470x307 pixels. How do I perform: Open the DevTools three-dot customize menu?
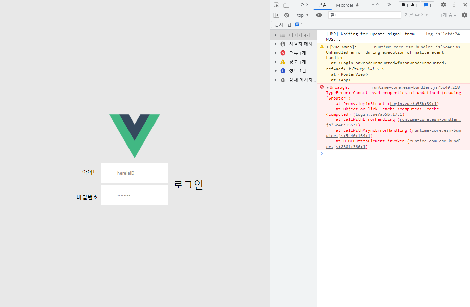pyautogui.click(x=454, y=5)
